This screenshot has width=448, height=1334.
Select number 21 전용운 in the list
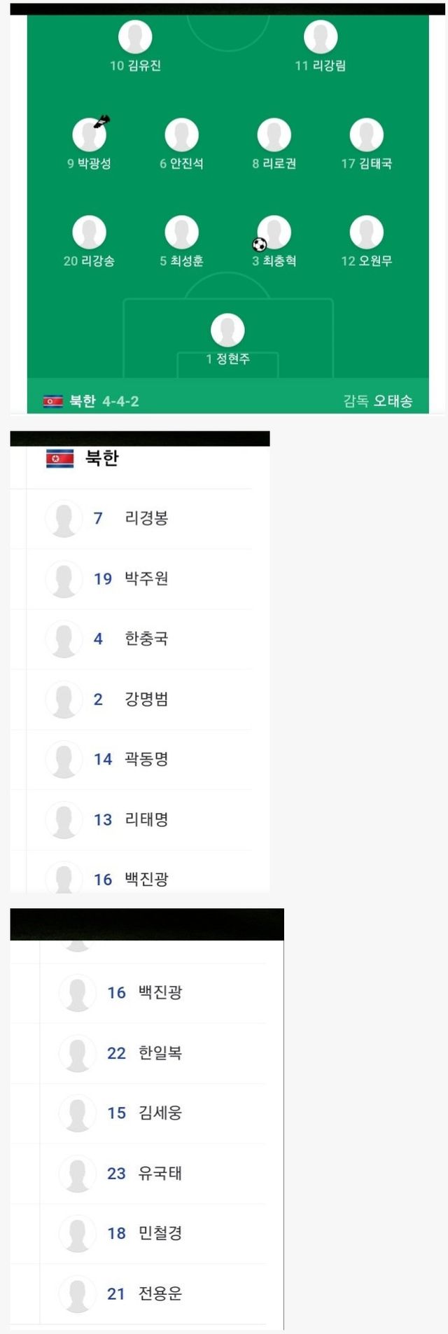(160, 1293)
